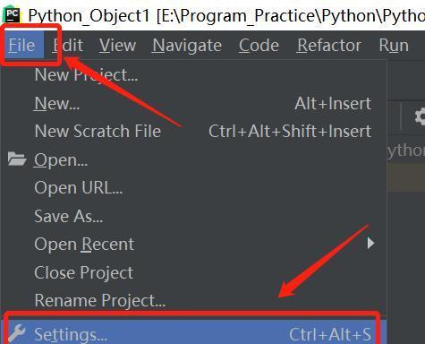425x344 pixels.
Task: Open the View menu
Action: click(117, 46)
